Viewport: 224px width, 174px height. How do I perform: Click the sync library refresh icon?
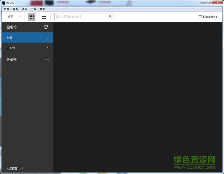click(46, 27)
